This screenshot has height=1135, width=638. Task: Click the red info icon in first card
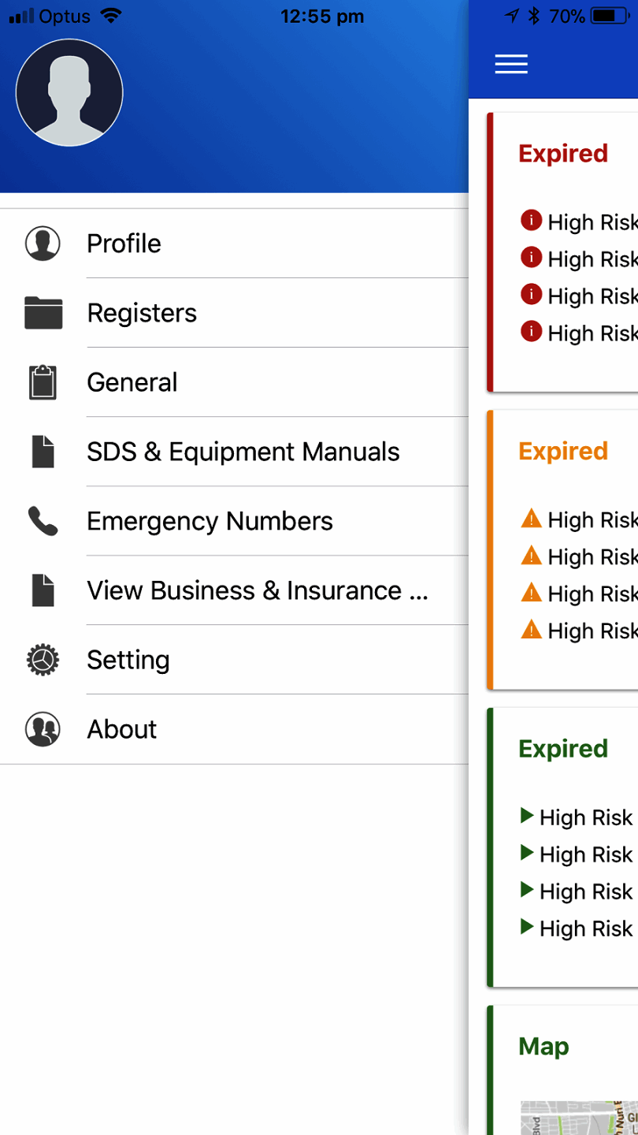pos(532,221)
